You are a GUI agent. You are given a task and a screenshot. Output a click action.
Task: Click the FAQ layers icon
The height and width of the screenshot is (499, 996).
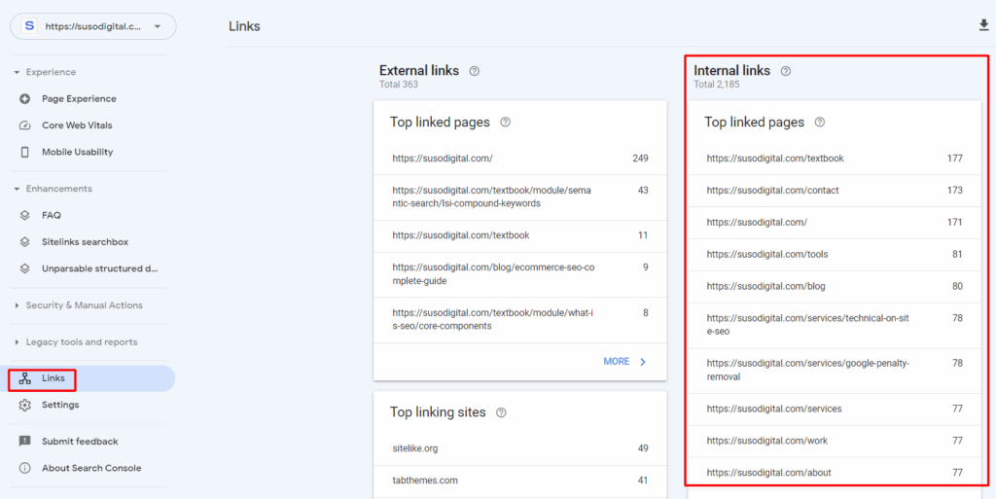[24, 215]
